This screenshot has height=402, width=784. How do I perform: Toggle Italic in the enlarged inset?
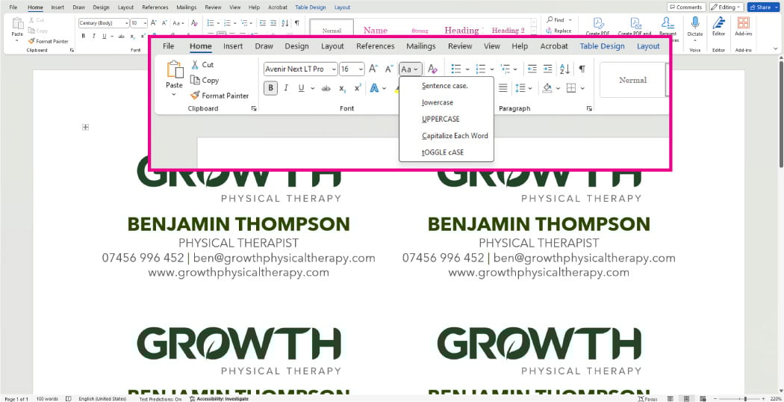(286, 88)
